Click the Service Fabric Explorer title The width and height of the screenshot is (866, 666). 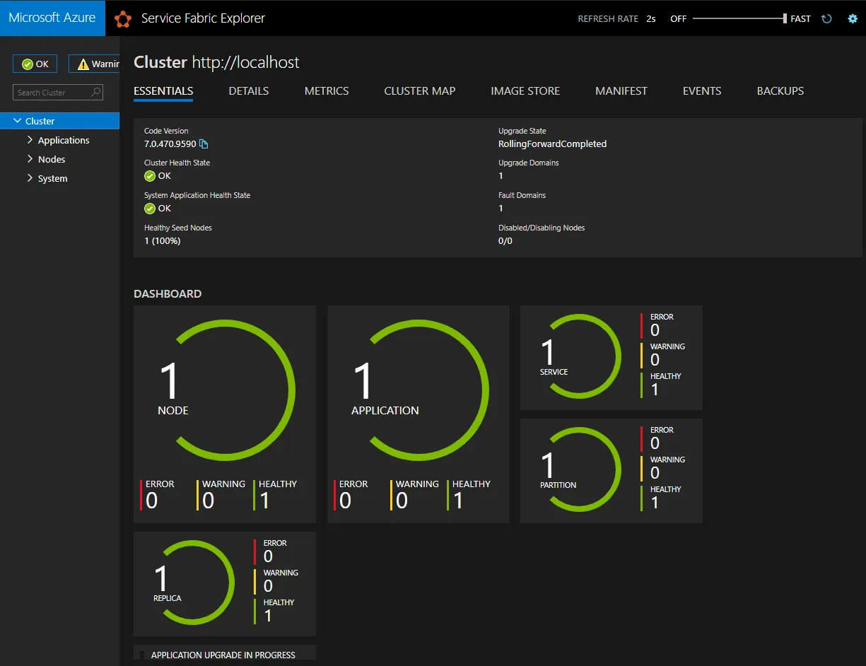(203, 19)
